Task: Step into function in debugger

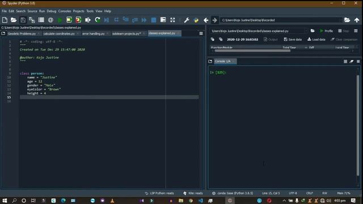Action: [x=126, y=20]
